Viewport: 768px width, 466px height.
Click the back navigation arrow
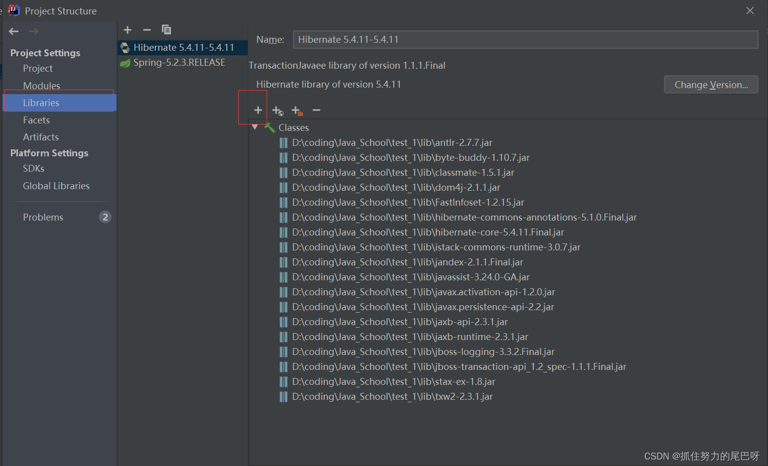click(x=14, y=31)
